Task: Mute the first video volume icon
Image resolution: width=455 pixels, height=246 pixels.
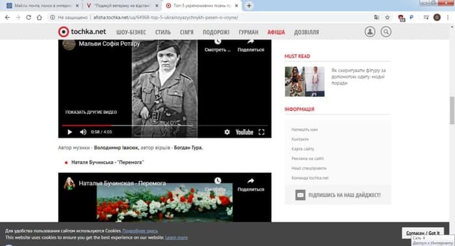Action: click(x=83, y=132)
